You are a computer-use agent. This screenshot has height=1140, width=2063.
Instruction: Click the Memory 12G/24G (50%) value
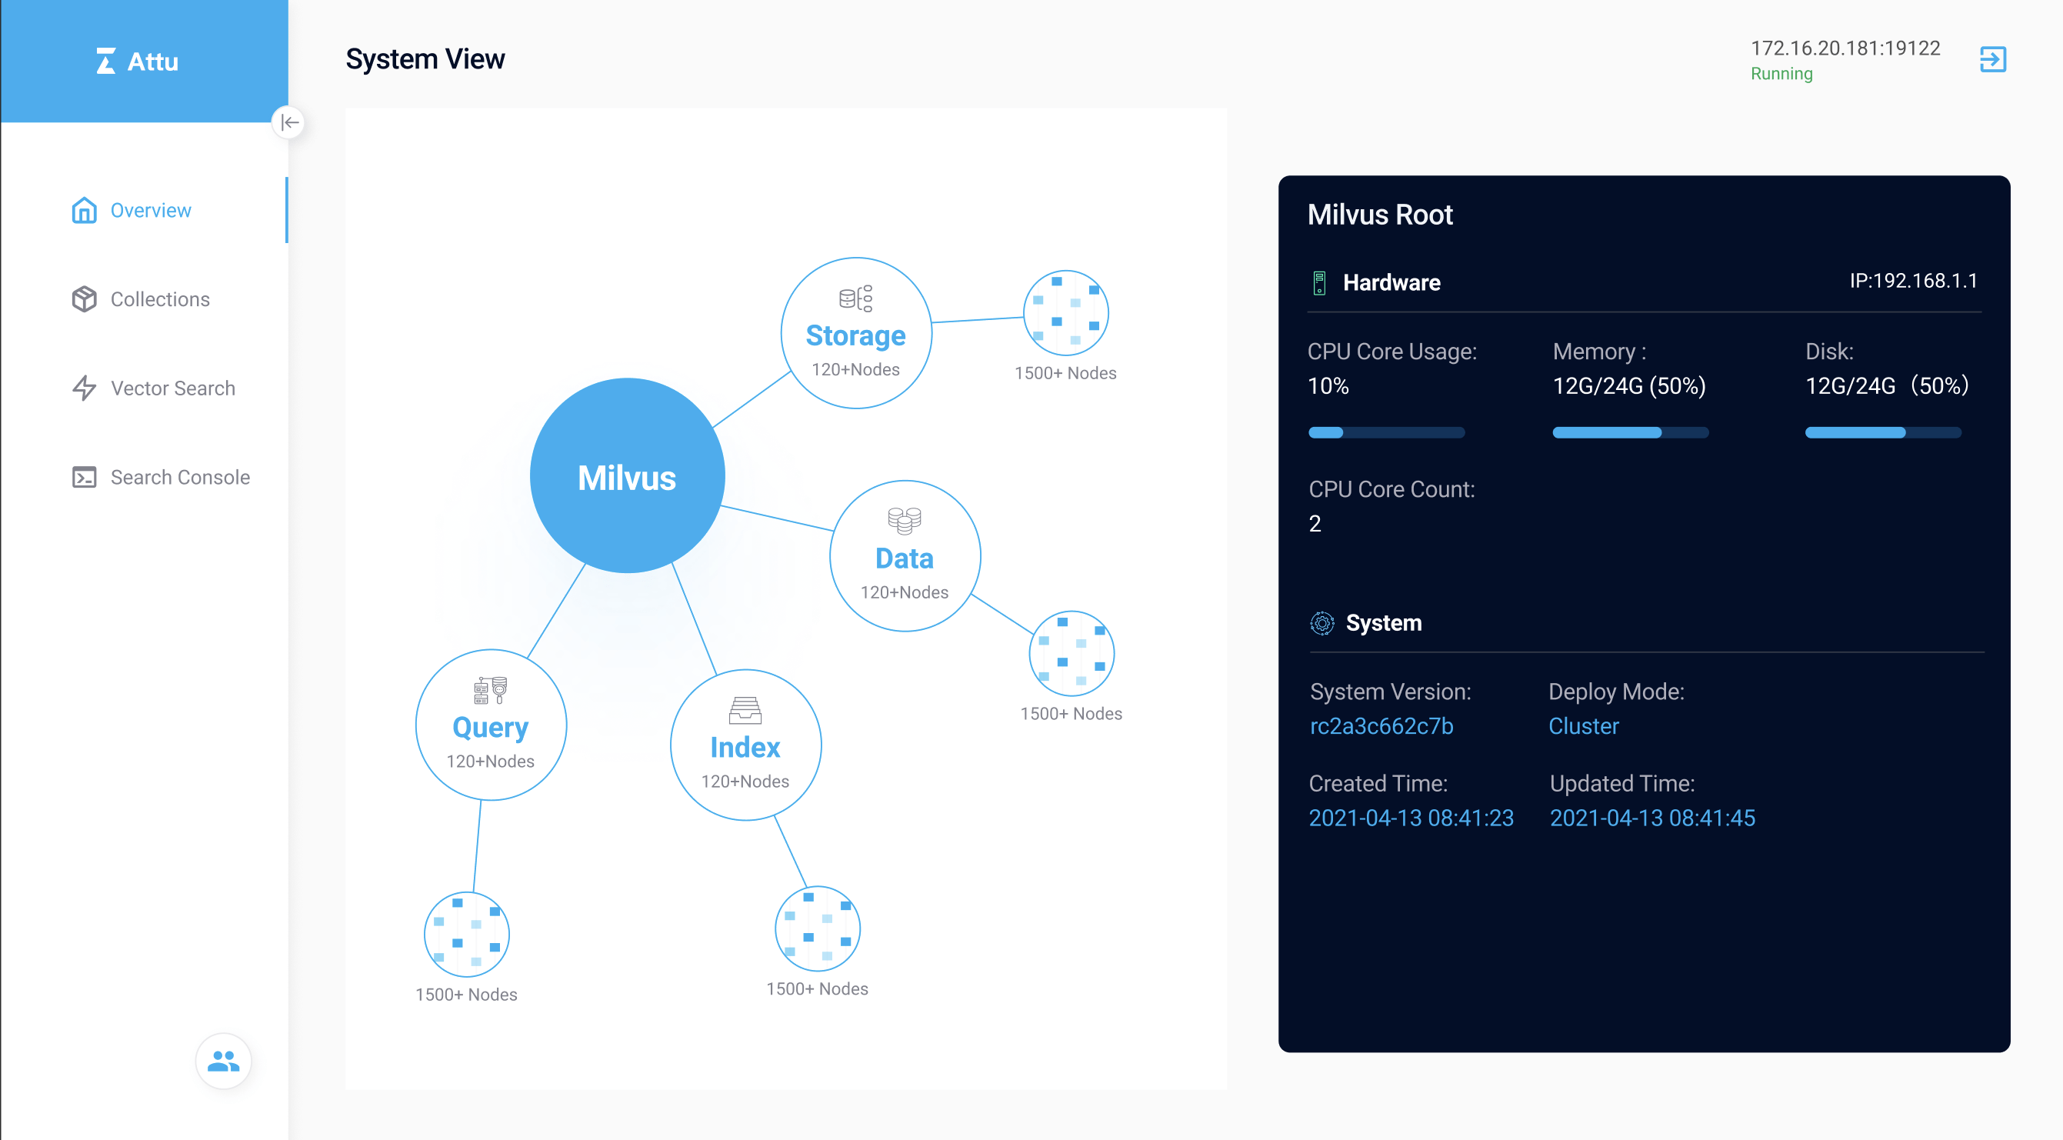pyautogui.click(x=1629, y=386)
